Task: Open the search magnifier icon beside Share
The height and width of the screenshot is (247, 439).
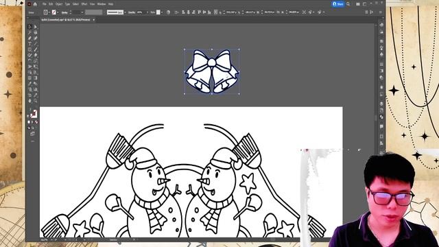Action: (x=348, y=4)
